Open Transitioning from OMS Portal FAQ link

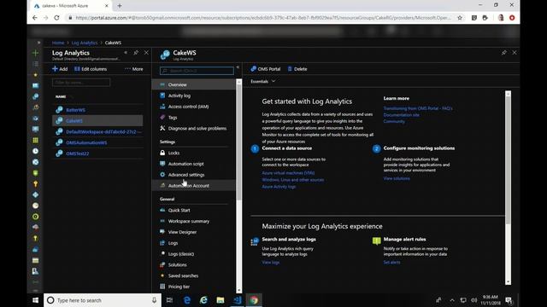(x=418, y=108)
